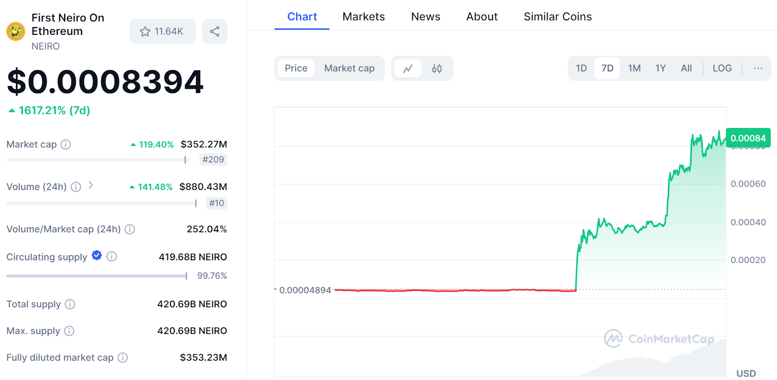
Task: Click the #209 market cap rank badge
Action: tap(213, 159)
